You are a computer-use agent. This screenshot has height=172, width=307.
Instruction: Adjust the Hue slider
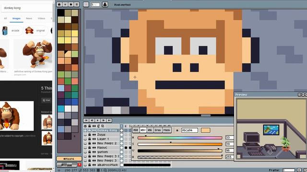tap(180, 138)
